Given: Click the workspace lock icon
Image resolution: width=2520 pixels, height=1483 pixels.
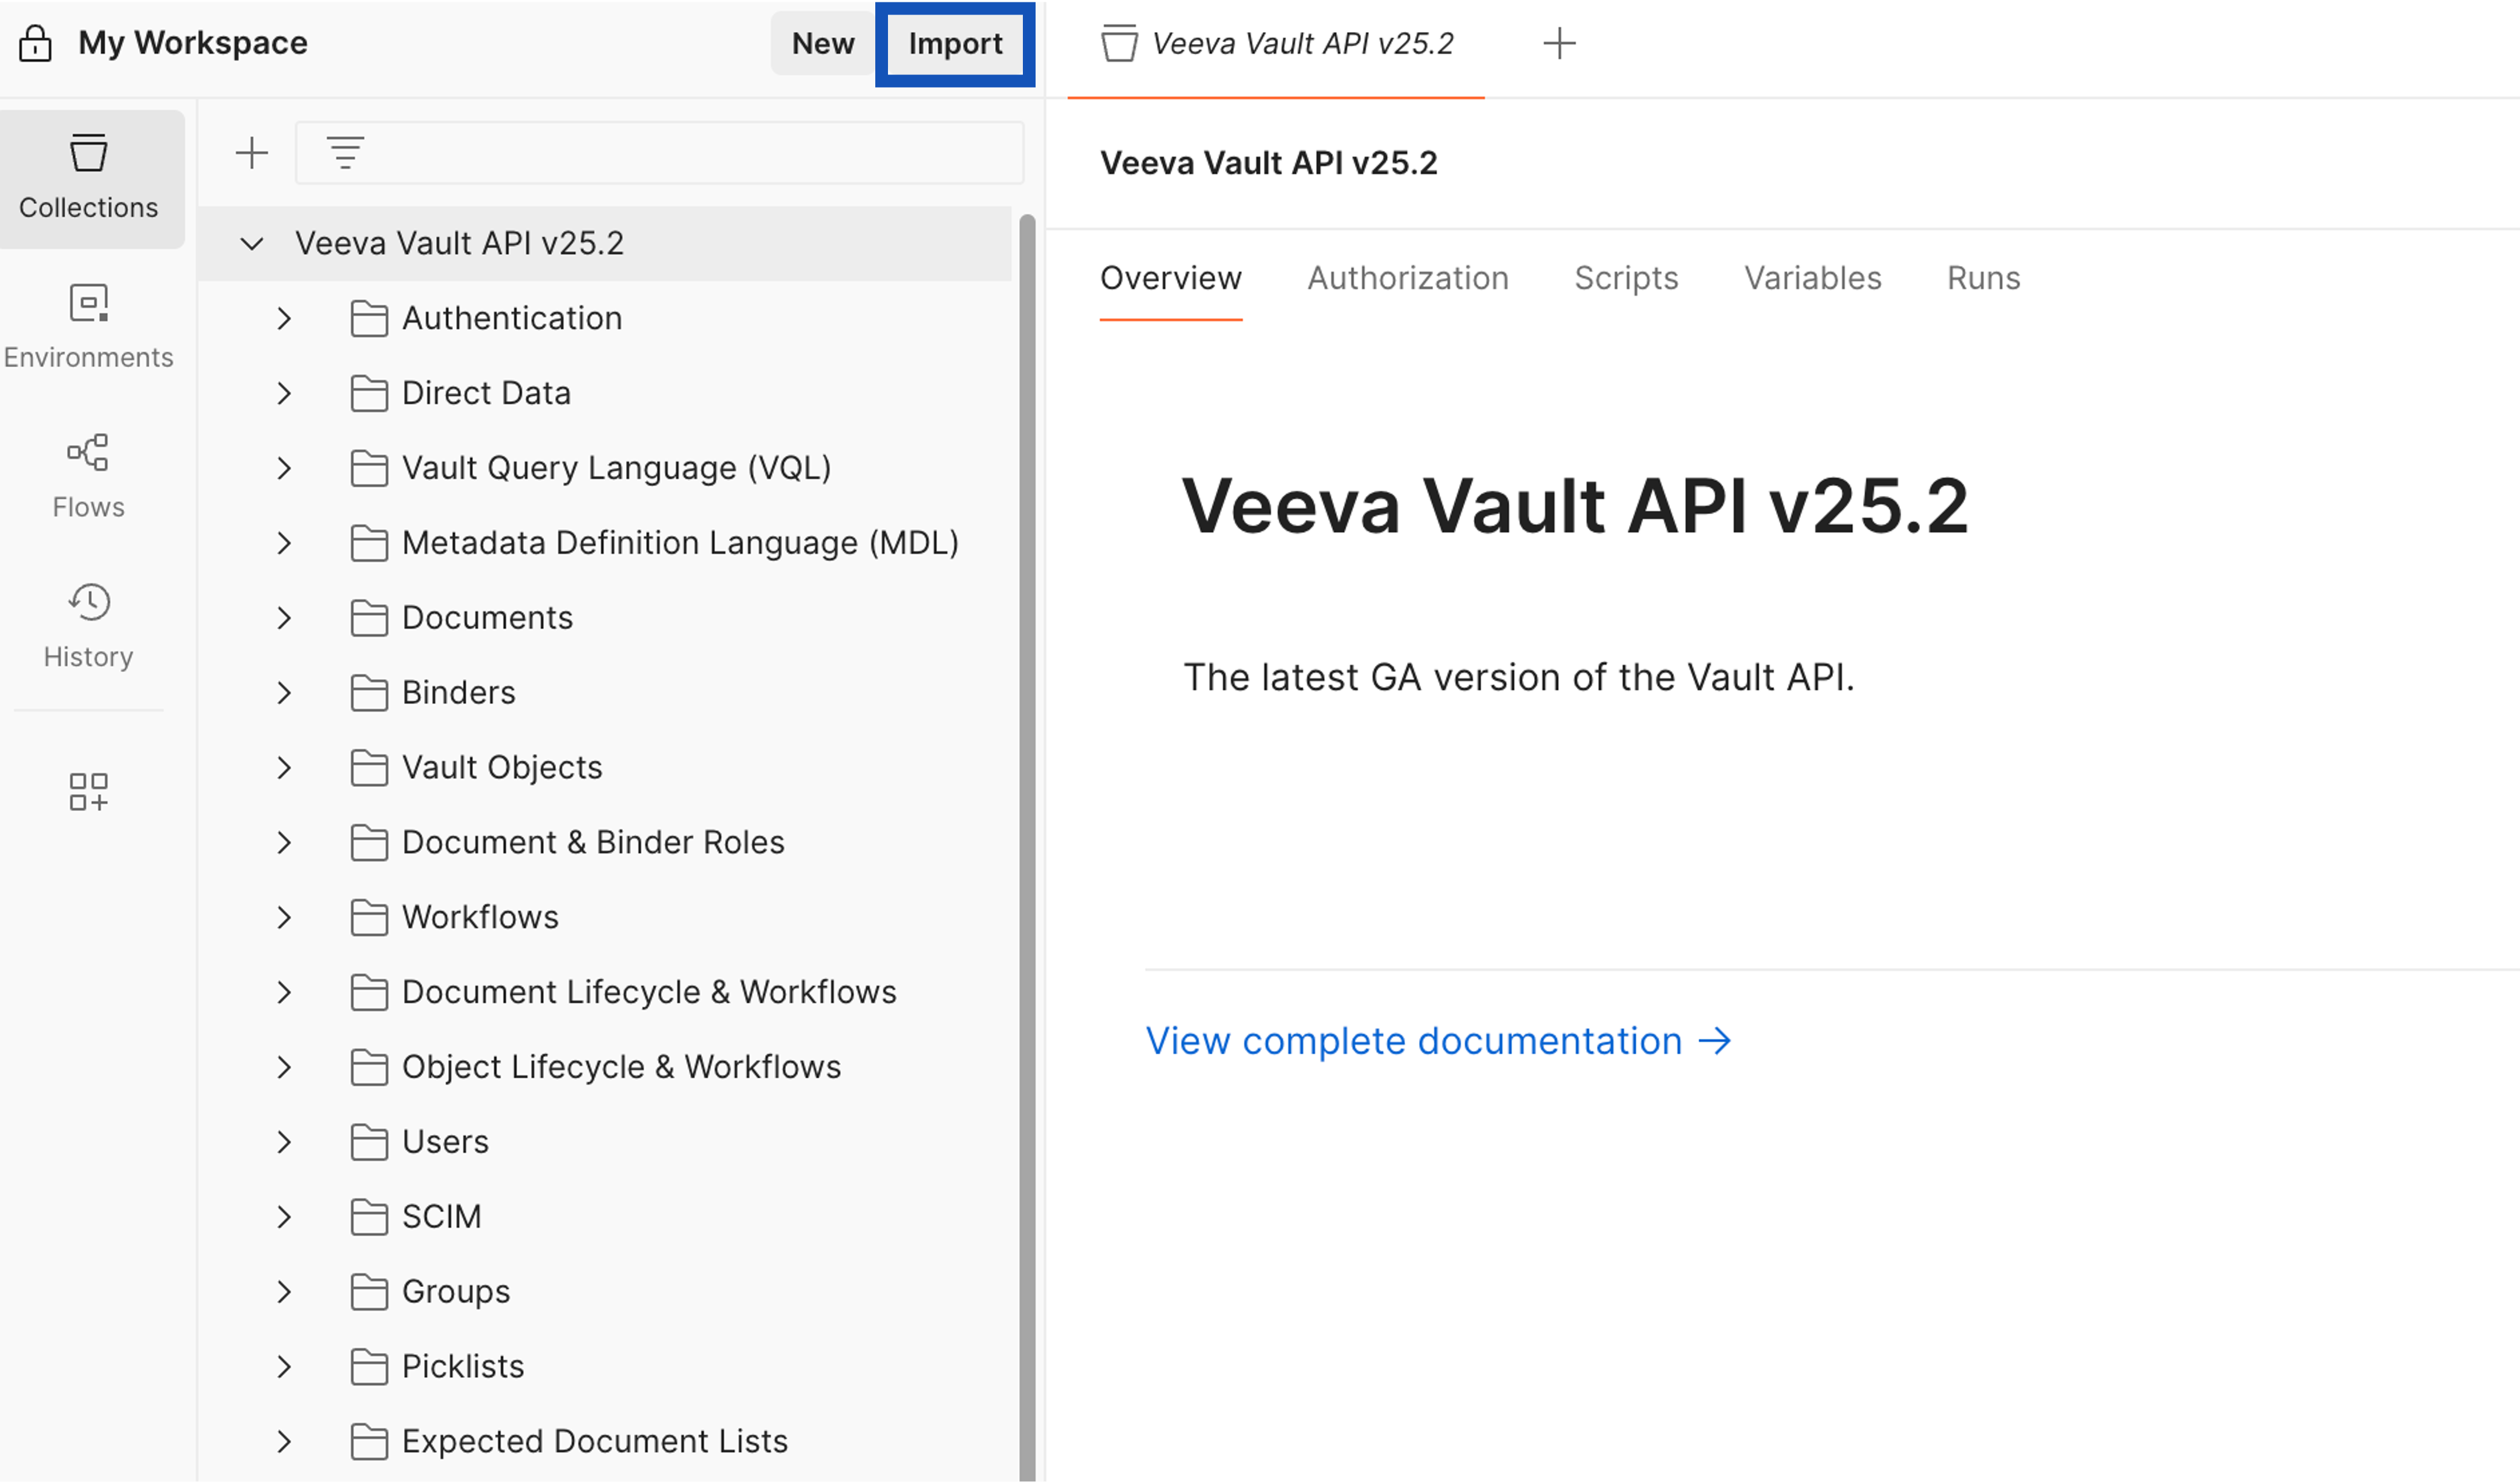Looking at the screenshot, I should point(35,43).
